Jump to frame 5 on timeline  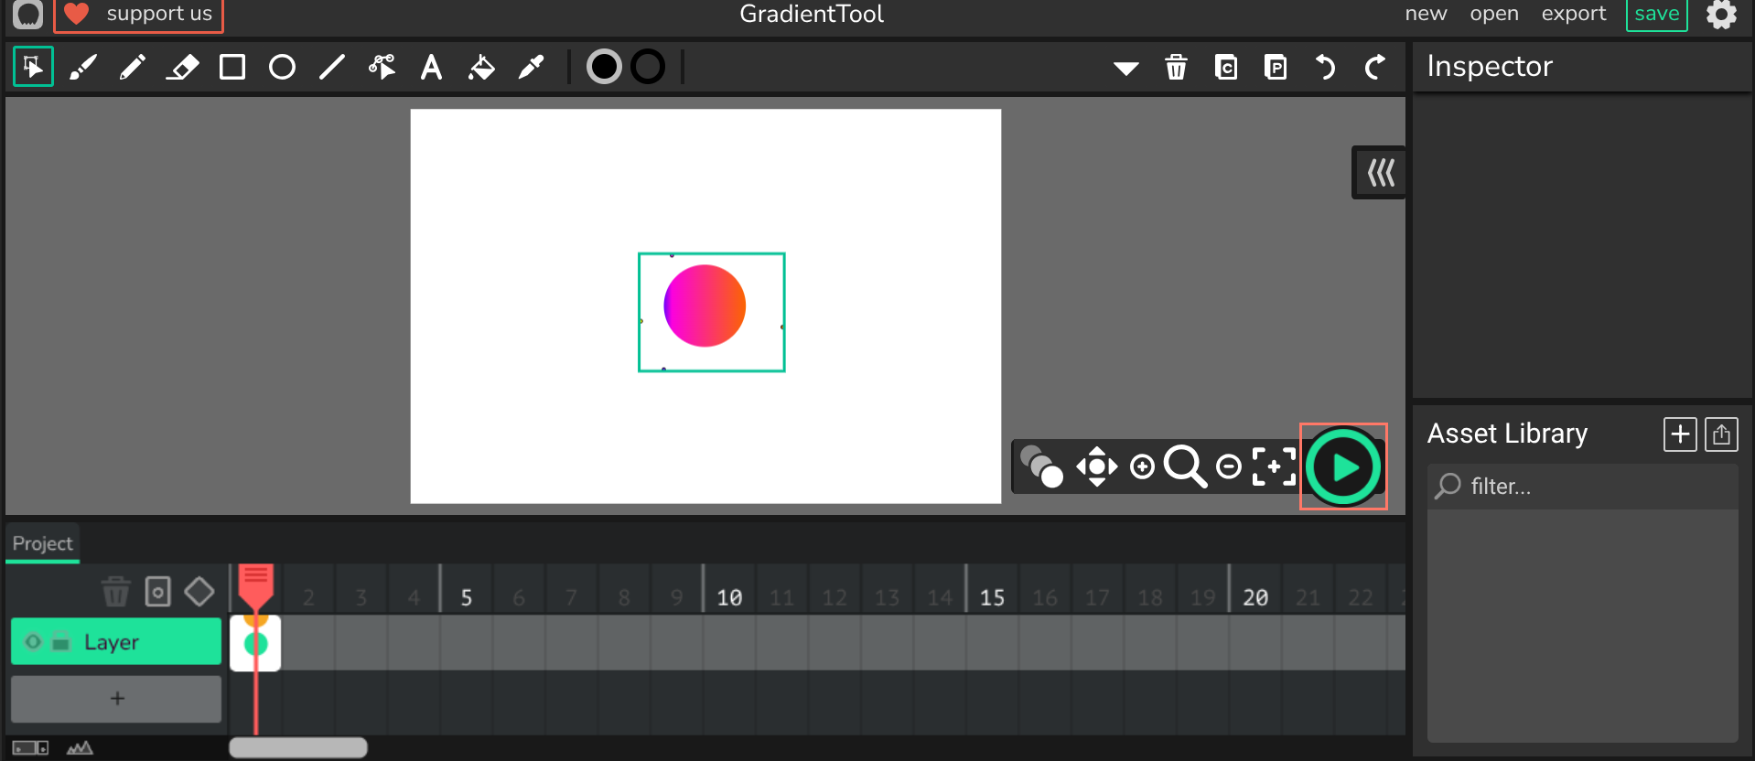(x=466, y=597)
